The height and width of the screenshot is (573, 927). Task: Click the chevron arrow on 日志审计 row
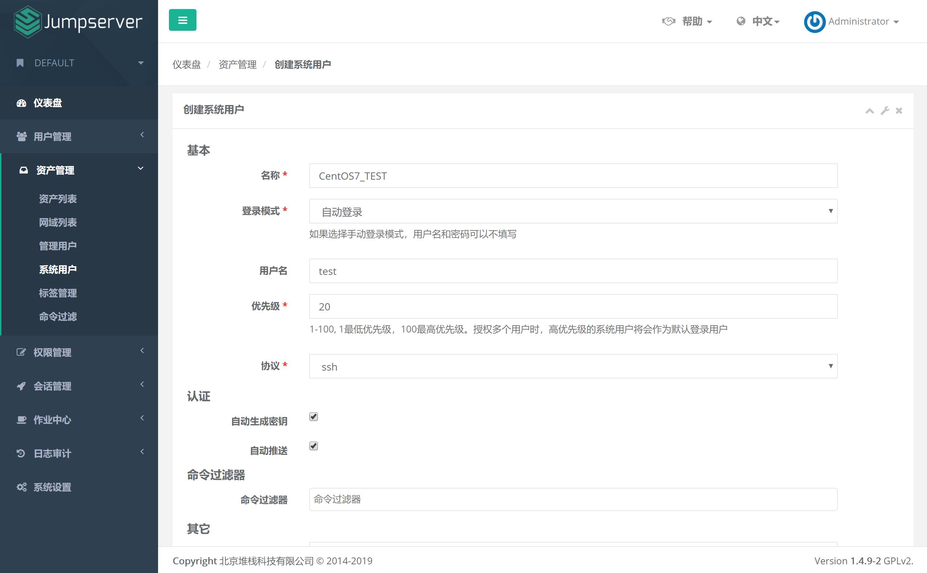pos(142,452)
